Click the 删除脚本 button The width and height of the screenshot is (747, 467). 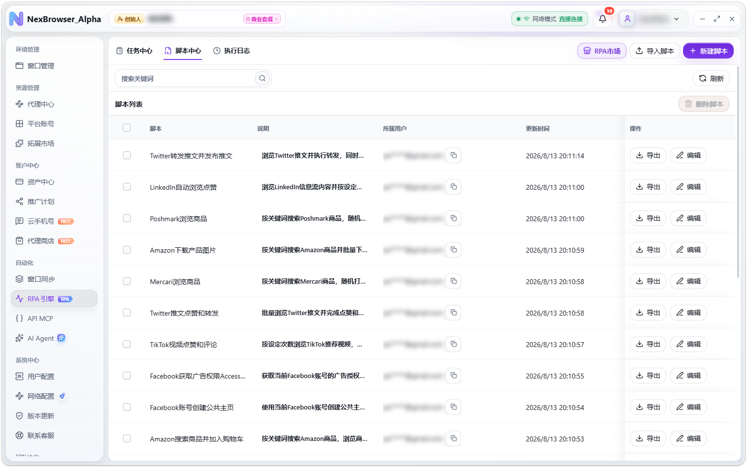(704, 104)
